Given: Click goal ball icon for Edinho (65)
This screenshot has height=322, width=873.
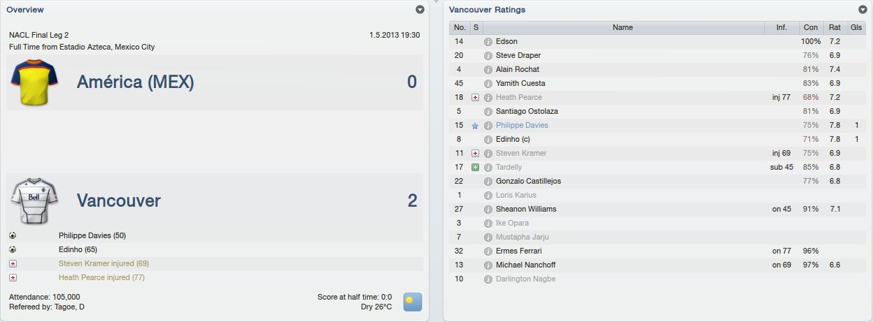Looking at the screenshot, I should coord(13,249).
